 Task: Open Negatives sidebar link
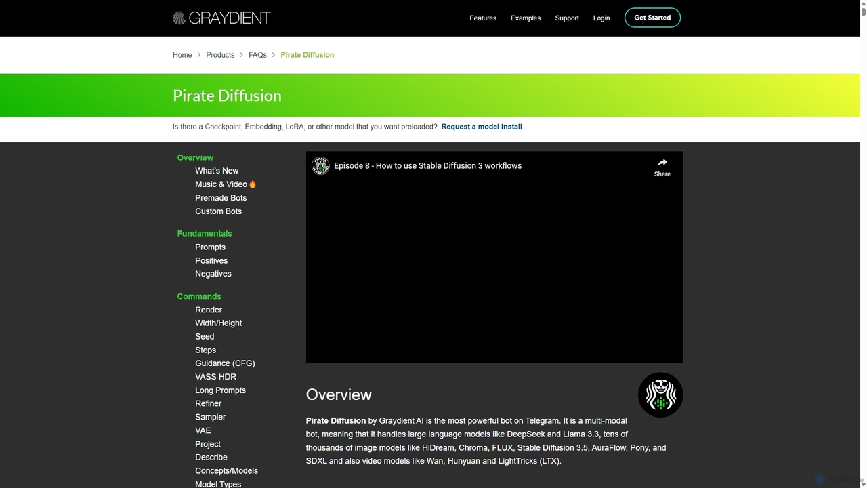click(x=213, y=274)
